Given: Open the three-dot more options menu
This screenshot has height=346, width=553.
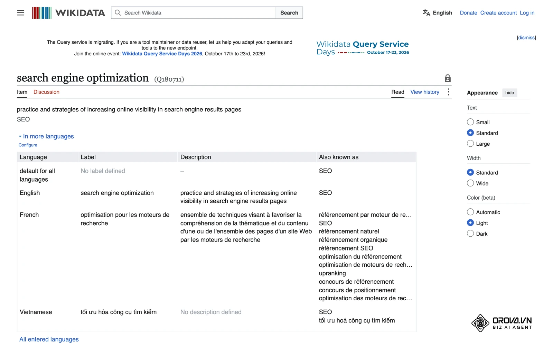Looking at the screenshot, I should pyautogui.click(x=448, y=92).
